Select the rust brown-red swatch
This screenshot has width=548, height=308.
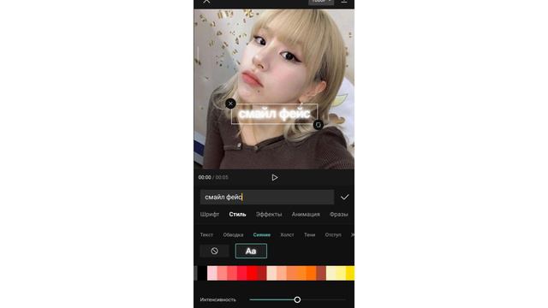[321, 273]
